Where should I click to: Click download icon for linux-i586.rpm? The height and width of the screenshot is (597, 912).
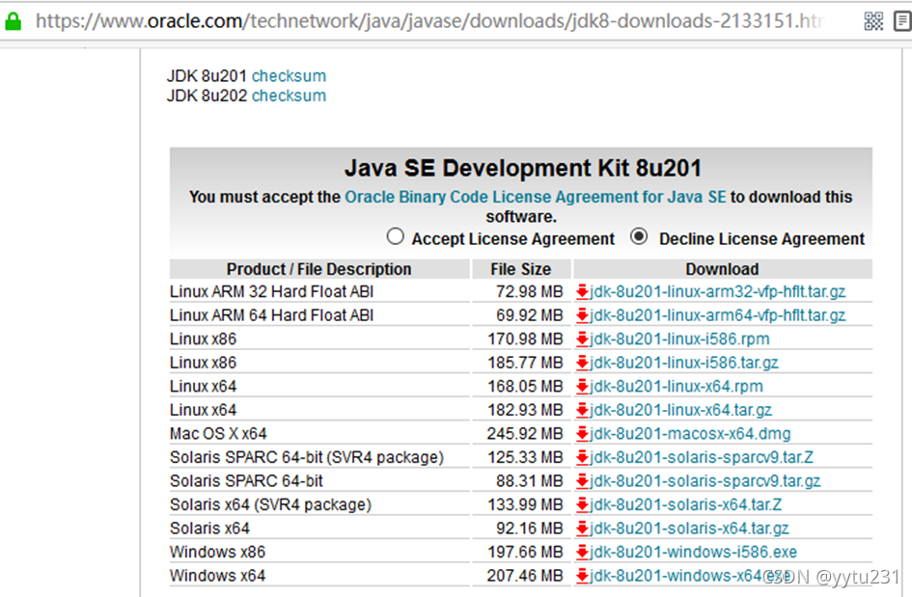(x=582, y=339)
